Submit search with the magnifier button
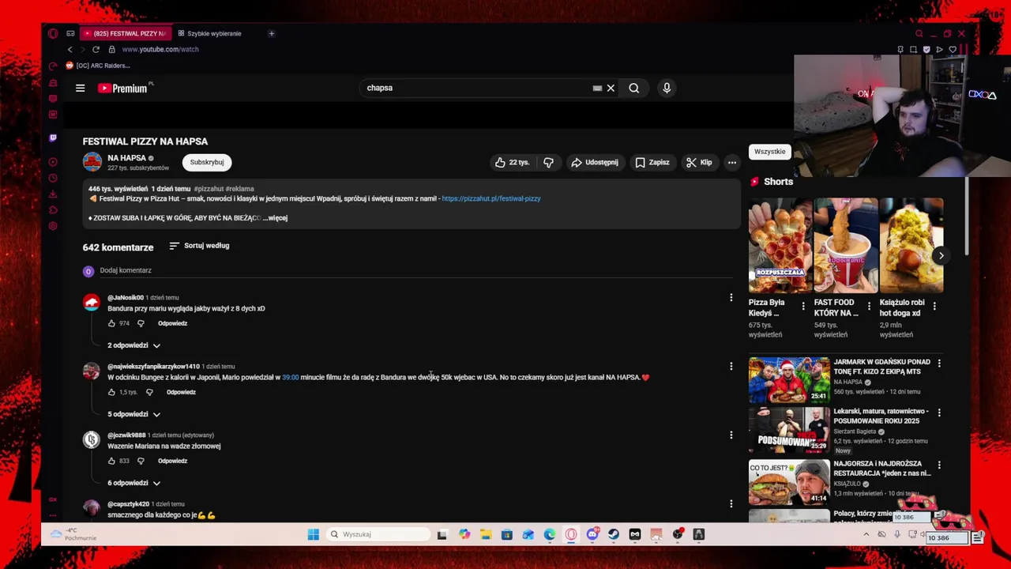This screenshot has height=569, width=1011. 633,88
